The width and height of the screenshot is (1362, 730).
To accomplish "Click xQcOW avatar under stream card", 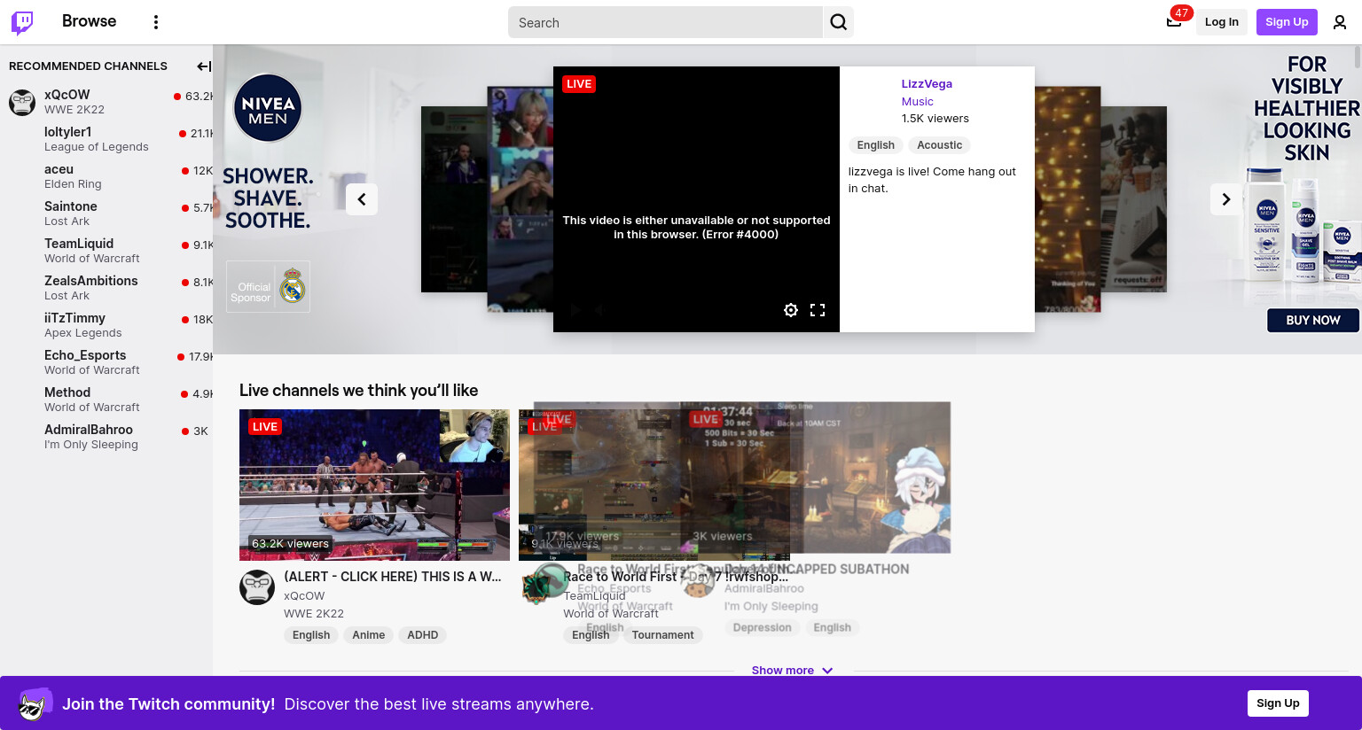I will pos(257,587).
